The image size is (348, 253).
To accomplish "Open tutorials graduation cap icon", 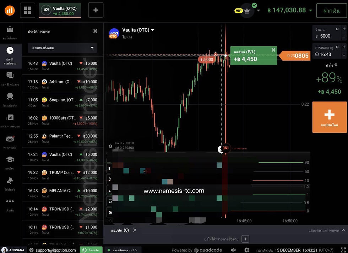I will point(10,159).
